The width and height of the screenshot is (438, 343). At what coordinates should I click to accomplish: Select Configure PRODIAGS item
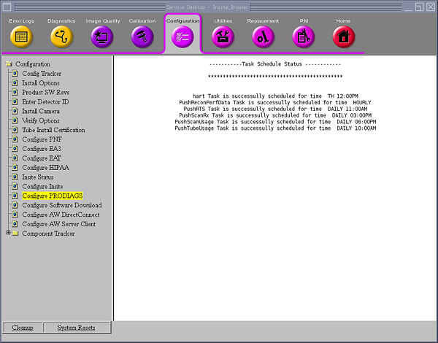coord(52,196)
